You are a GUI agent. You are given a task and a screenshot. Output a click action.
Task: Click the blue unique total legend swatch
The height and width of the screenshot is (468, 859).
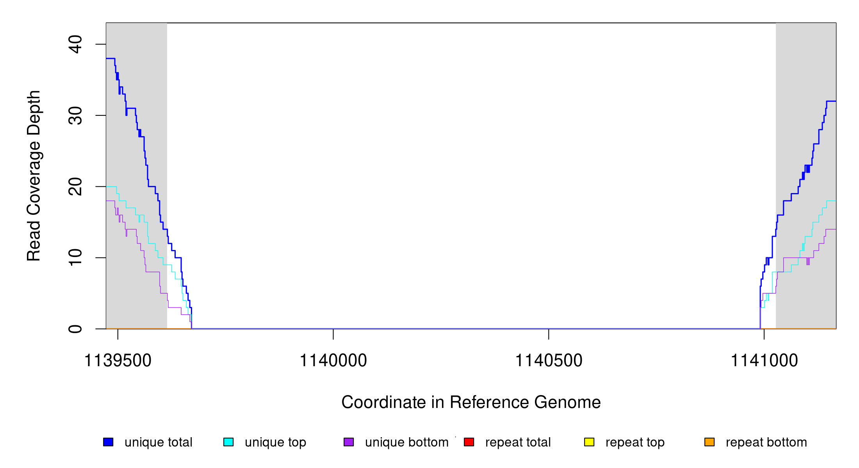point(108,442)
